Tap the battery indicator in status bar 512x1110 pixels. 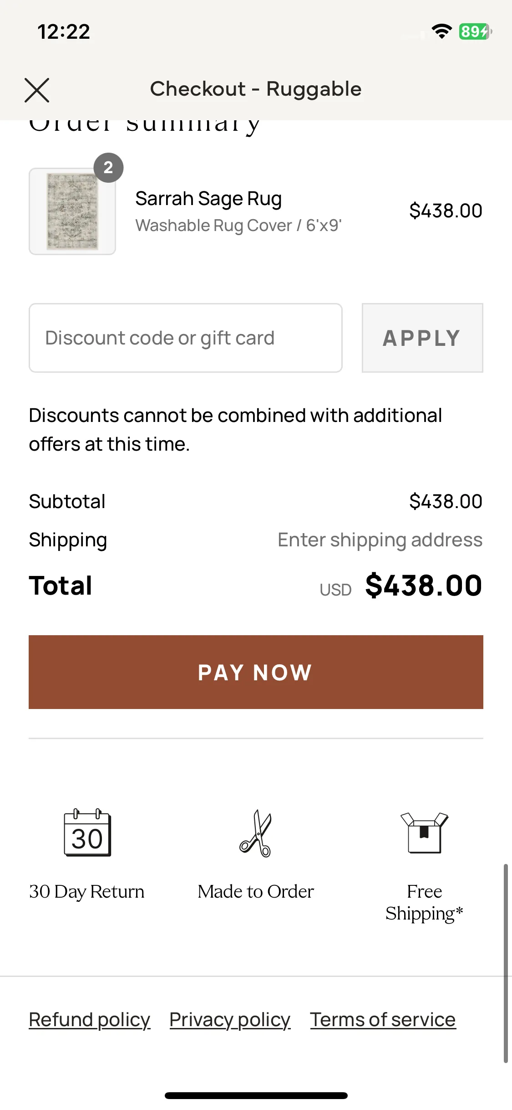coord(475,31)
